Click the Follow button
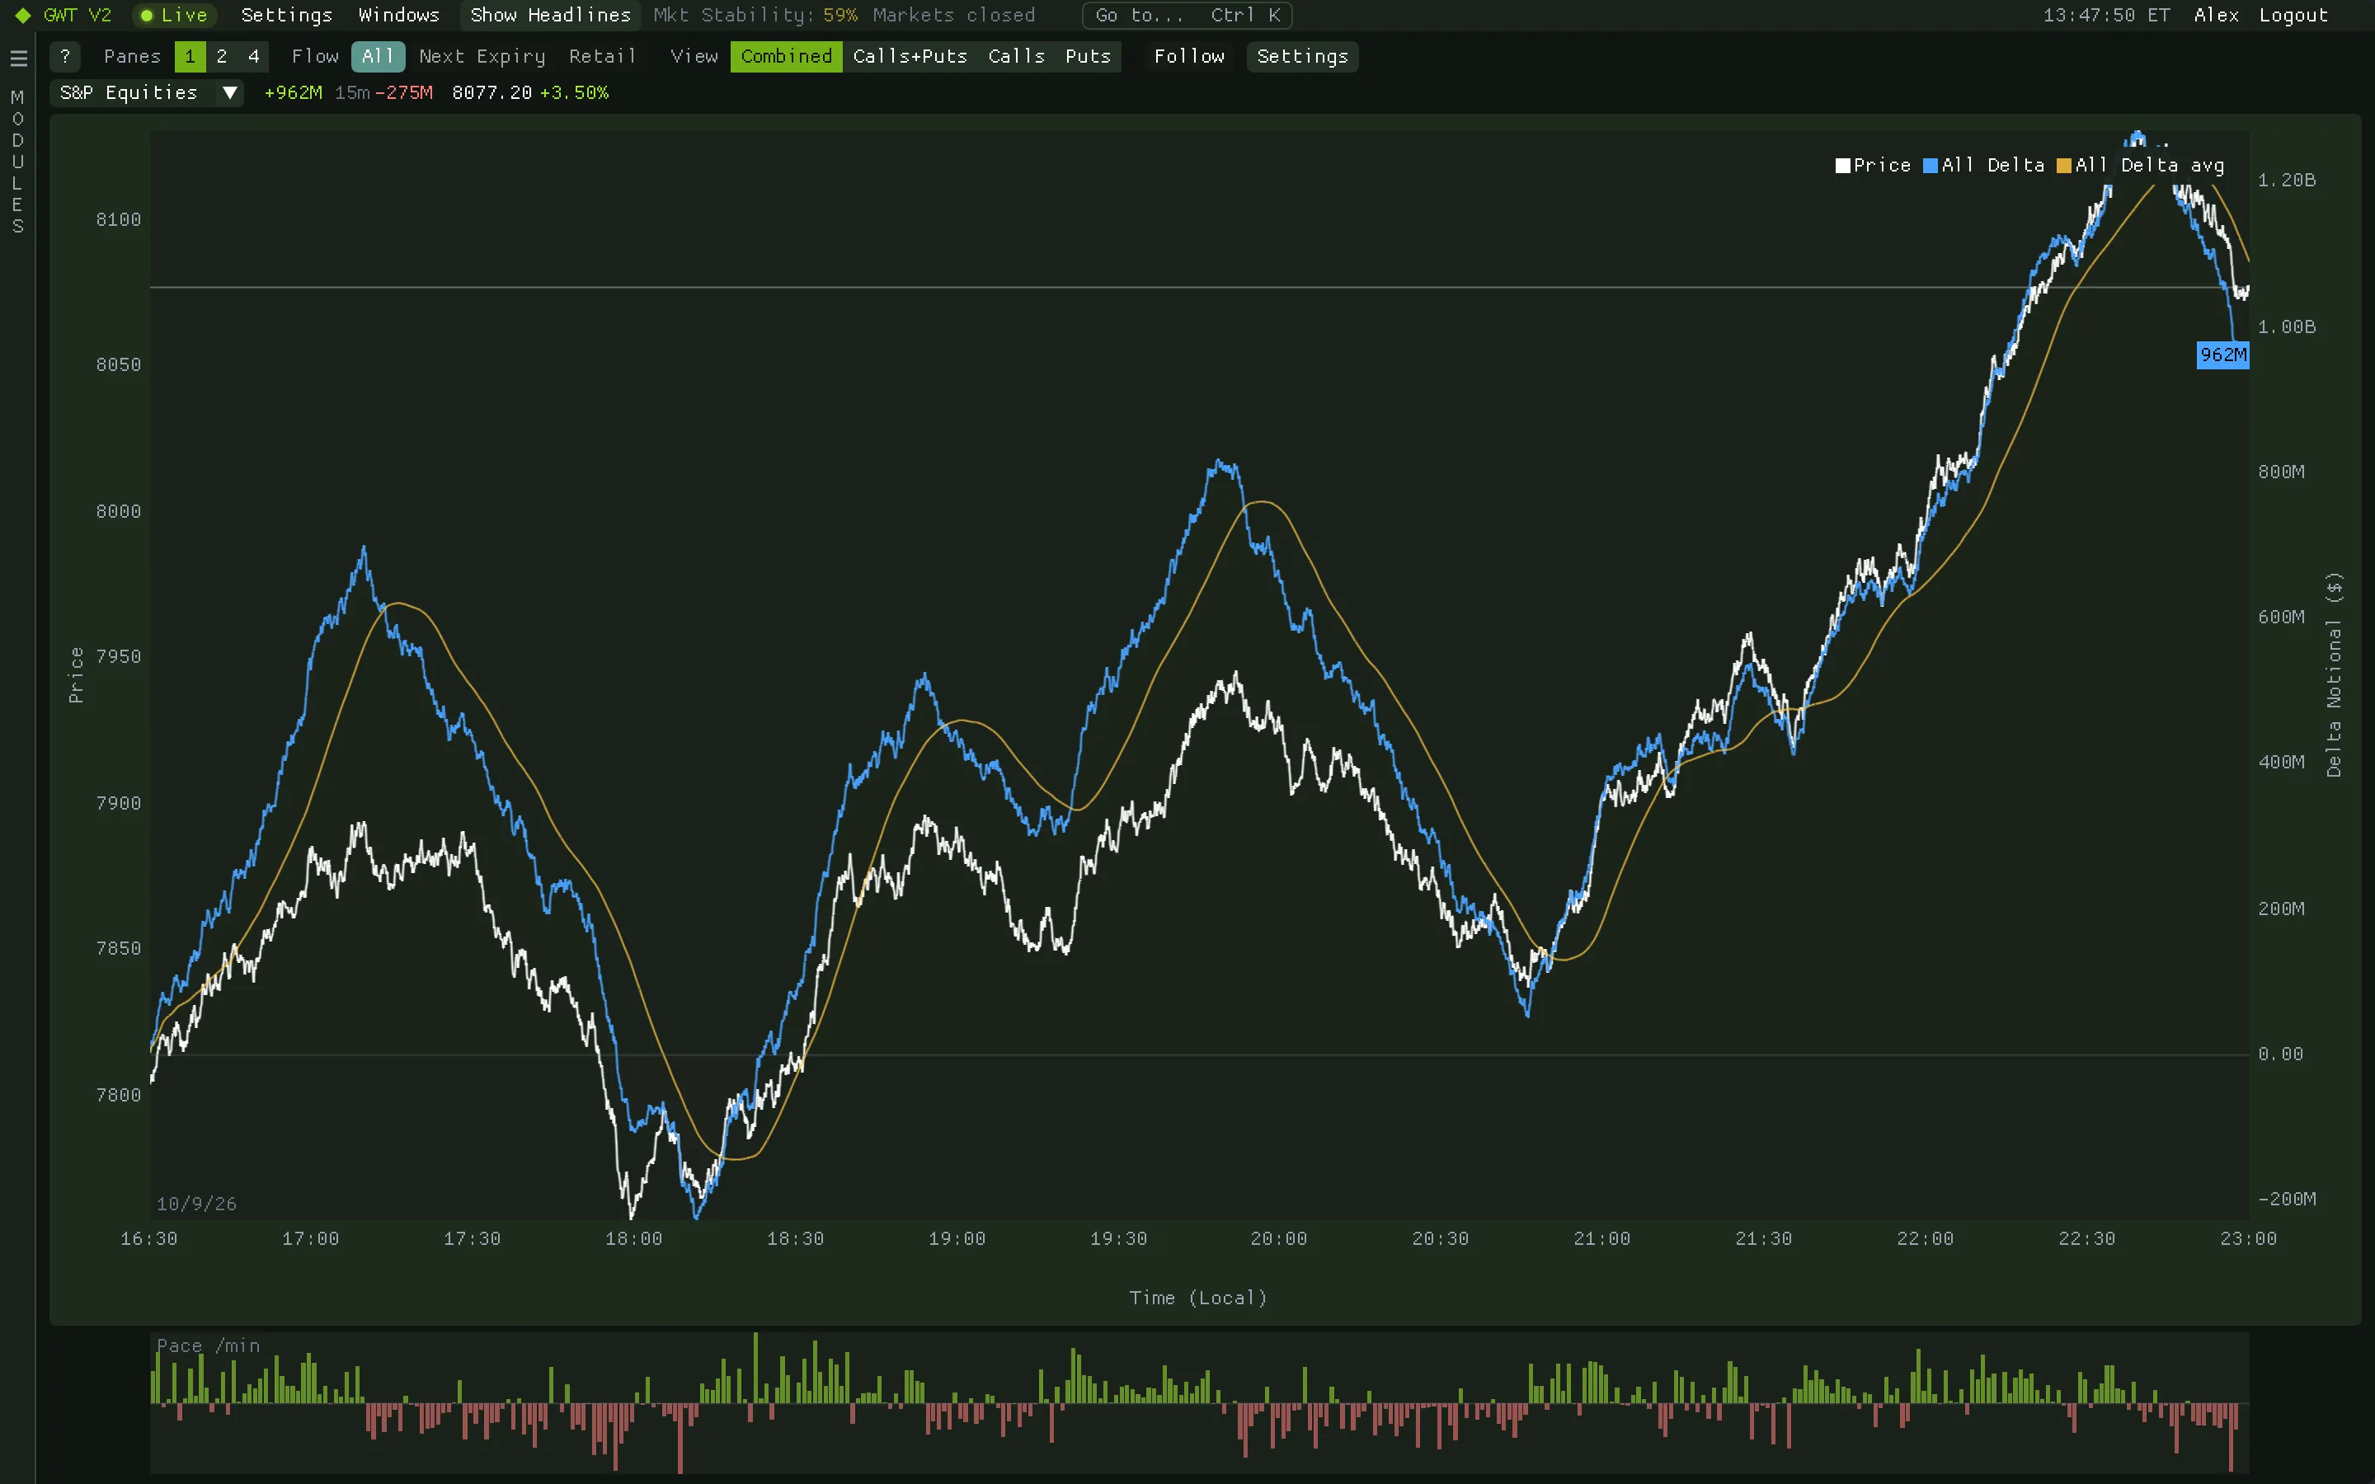The width and height of the screenshot is (2375, 1484). click(x=1189, y=56)
